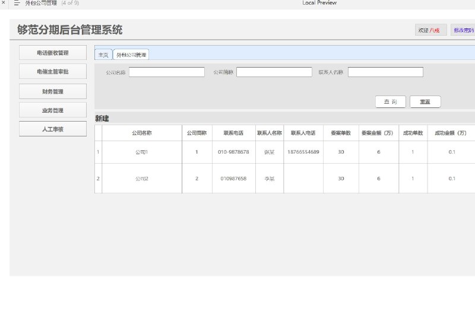Click the 委案单数 column header
This screenshot has height=312, width=475.
(341, 133)
